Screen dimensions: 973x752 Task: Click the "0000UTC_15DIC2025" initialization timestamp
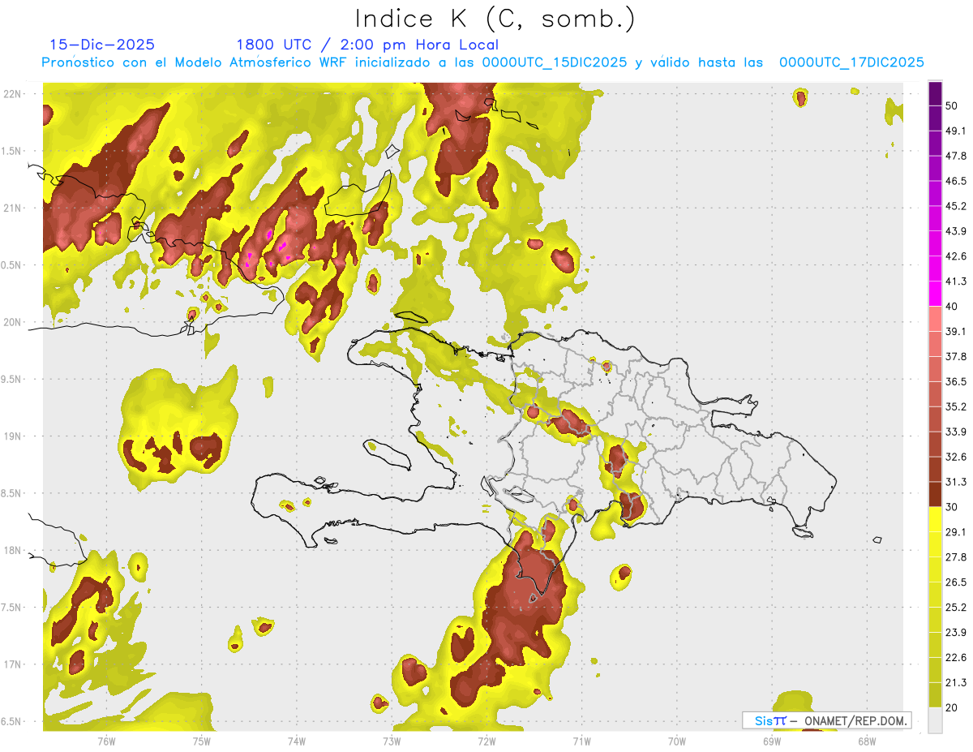point(555,62)
